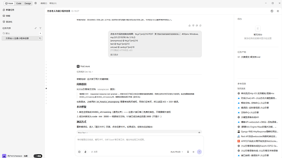Open the Plain Text language dropdown
This screenshot has width=282, height=158.
coord(83,133)
